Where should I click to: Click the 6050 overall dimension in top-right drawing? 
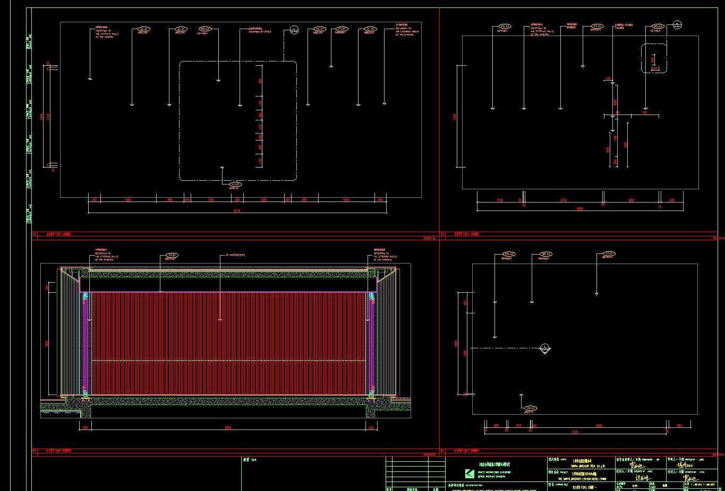click(x=580, y=209)
